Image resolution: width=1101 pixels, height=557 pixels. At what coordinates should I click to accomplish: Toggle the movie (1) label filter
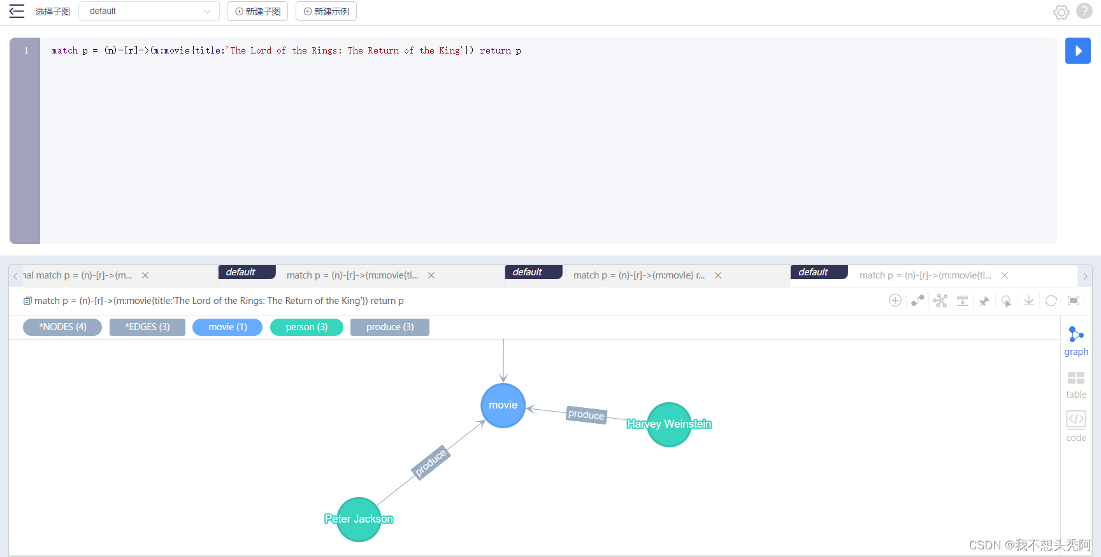pyautogui.click(x=227, y=327)
